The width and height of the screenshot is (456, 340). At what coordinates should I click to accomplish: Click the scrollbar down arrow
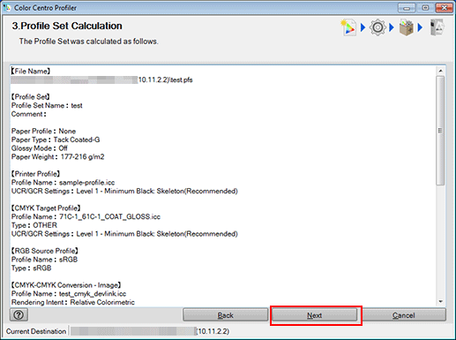pyautogui.click(x=440, y=301)
